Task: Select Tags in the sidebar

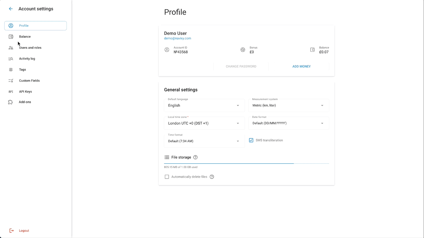Action: 36,70
